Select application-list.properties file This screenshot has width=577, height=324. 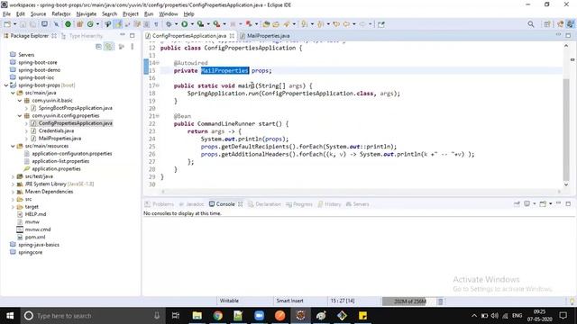[x=60, y=161]
